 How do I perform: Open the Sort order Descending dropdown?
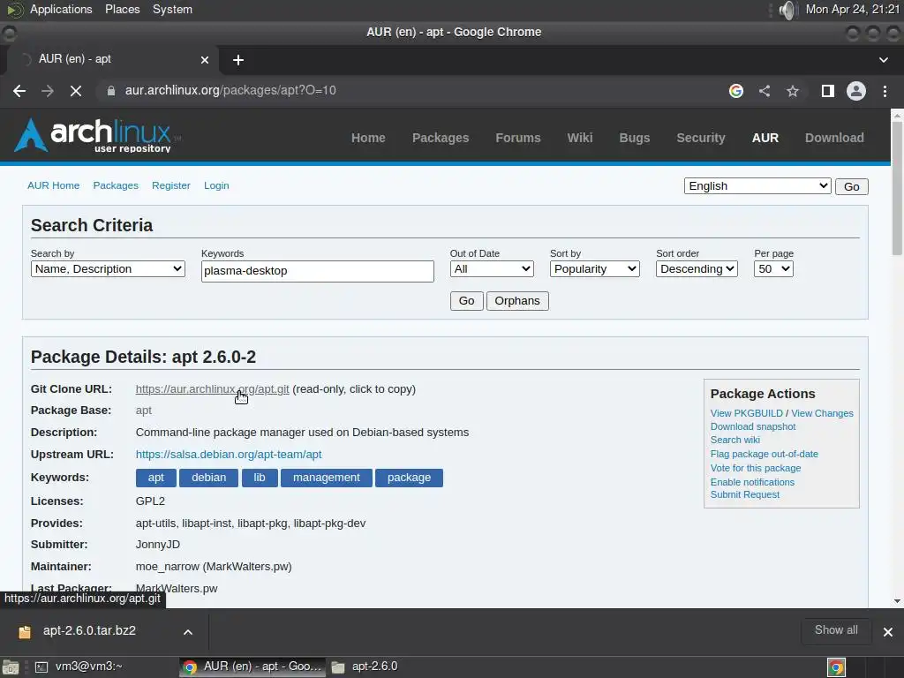pos(697,269)
